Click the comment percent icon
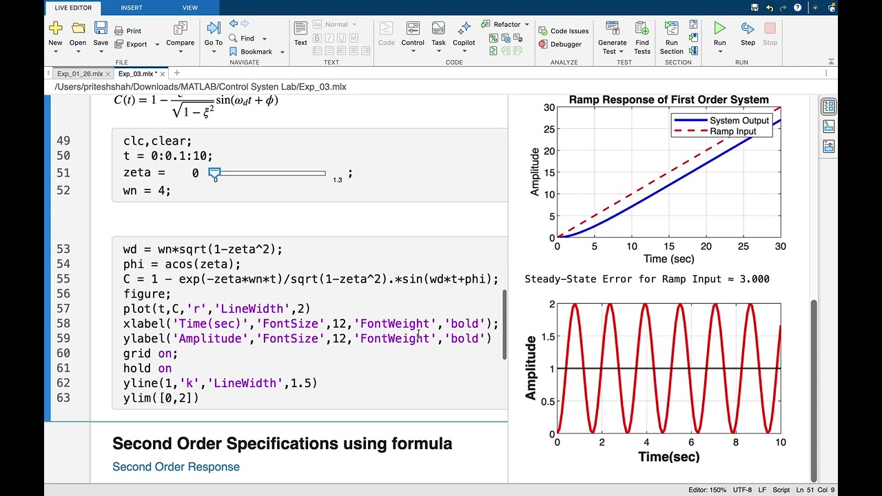This screenshot has width=882, height=496. [493, 39]
